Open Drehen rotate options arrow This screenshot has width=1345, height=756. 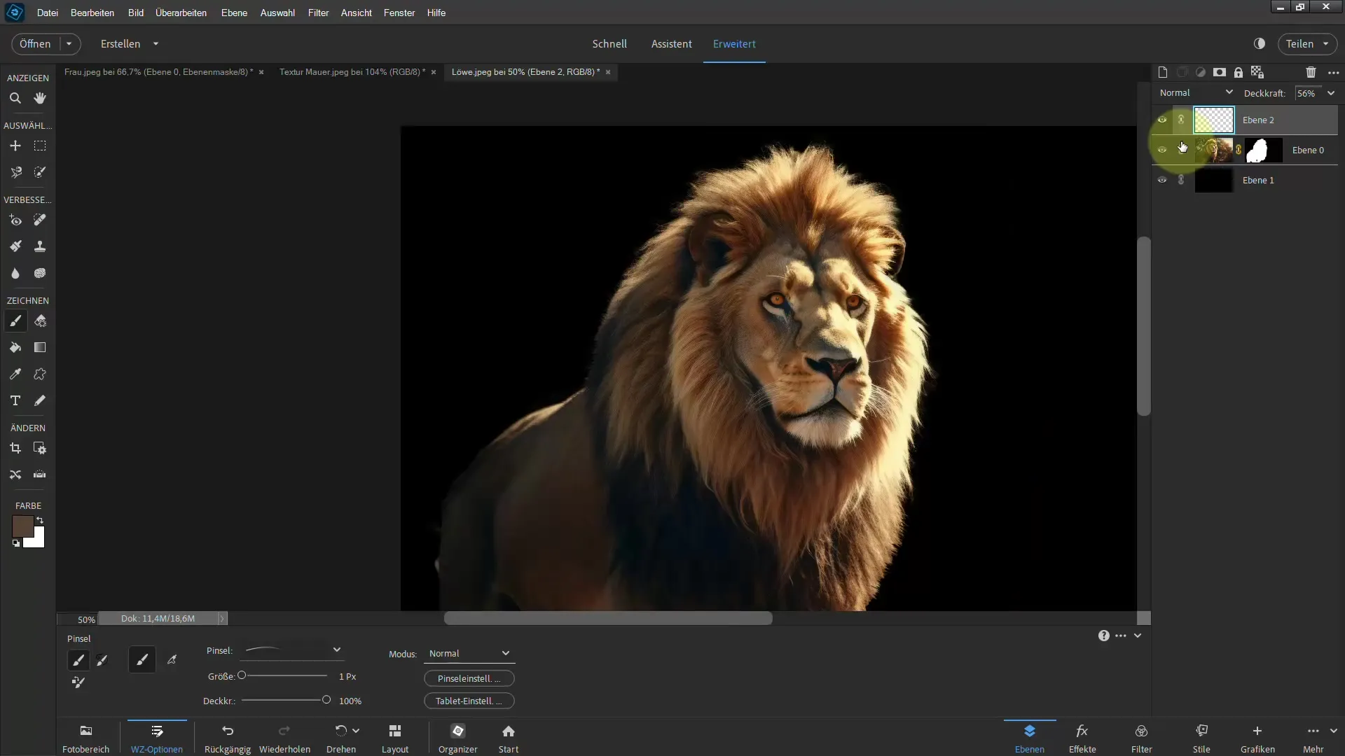pyautogui.click(x=356, y=731)
